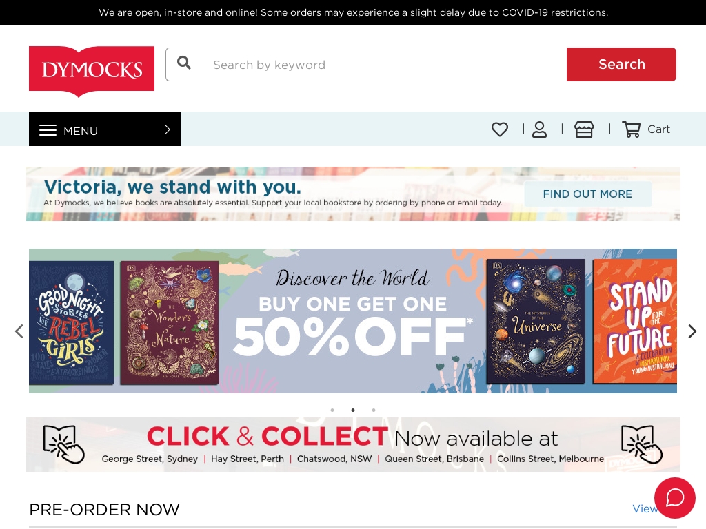Open the live chat bubble icon
The height and width of the screenshot is (529, 706).
tap(674, 497)
